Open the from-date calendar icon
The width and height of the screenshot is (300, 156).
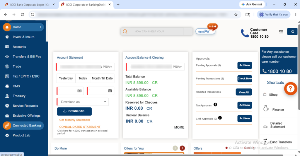(x=79, y=91)
